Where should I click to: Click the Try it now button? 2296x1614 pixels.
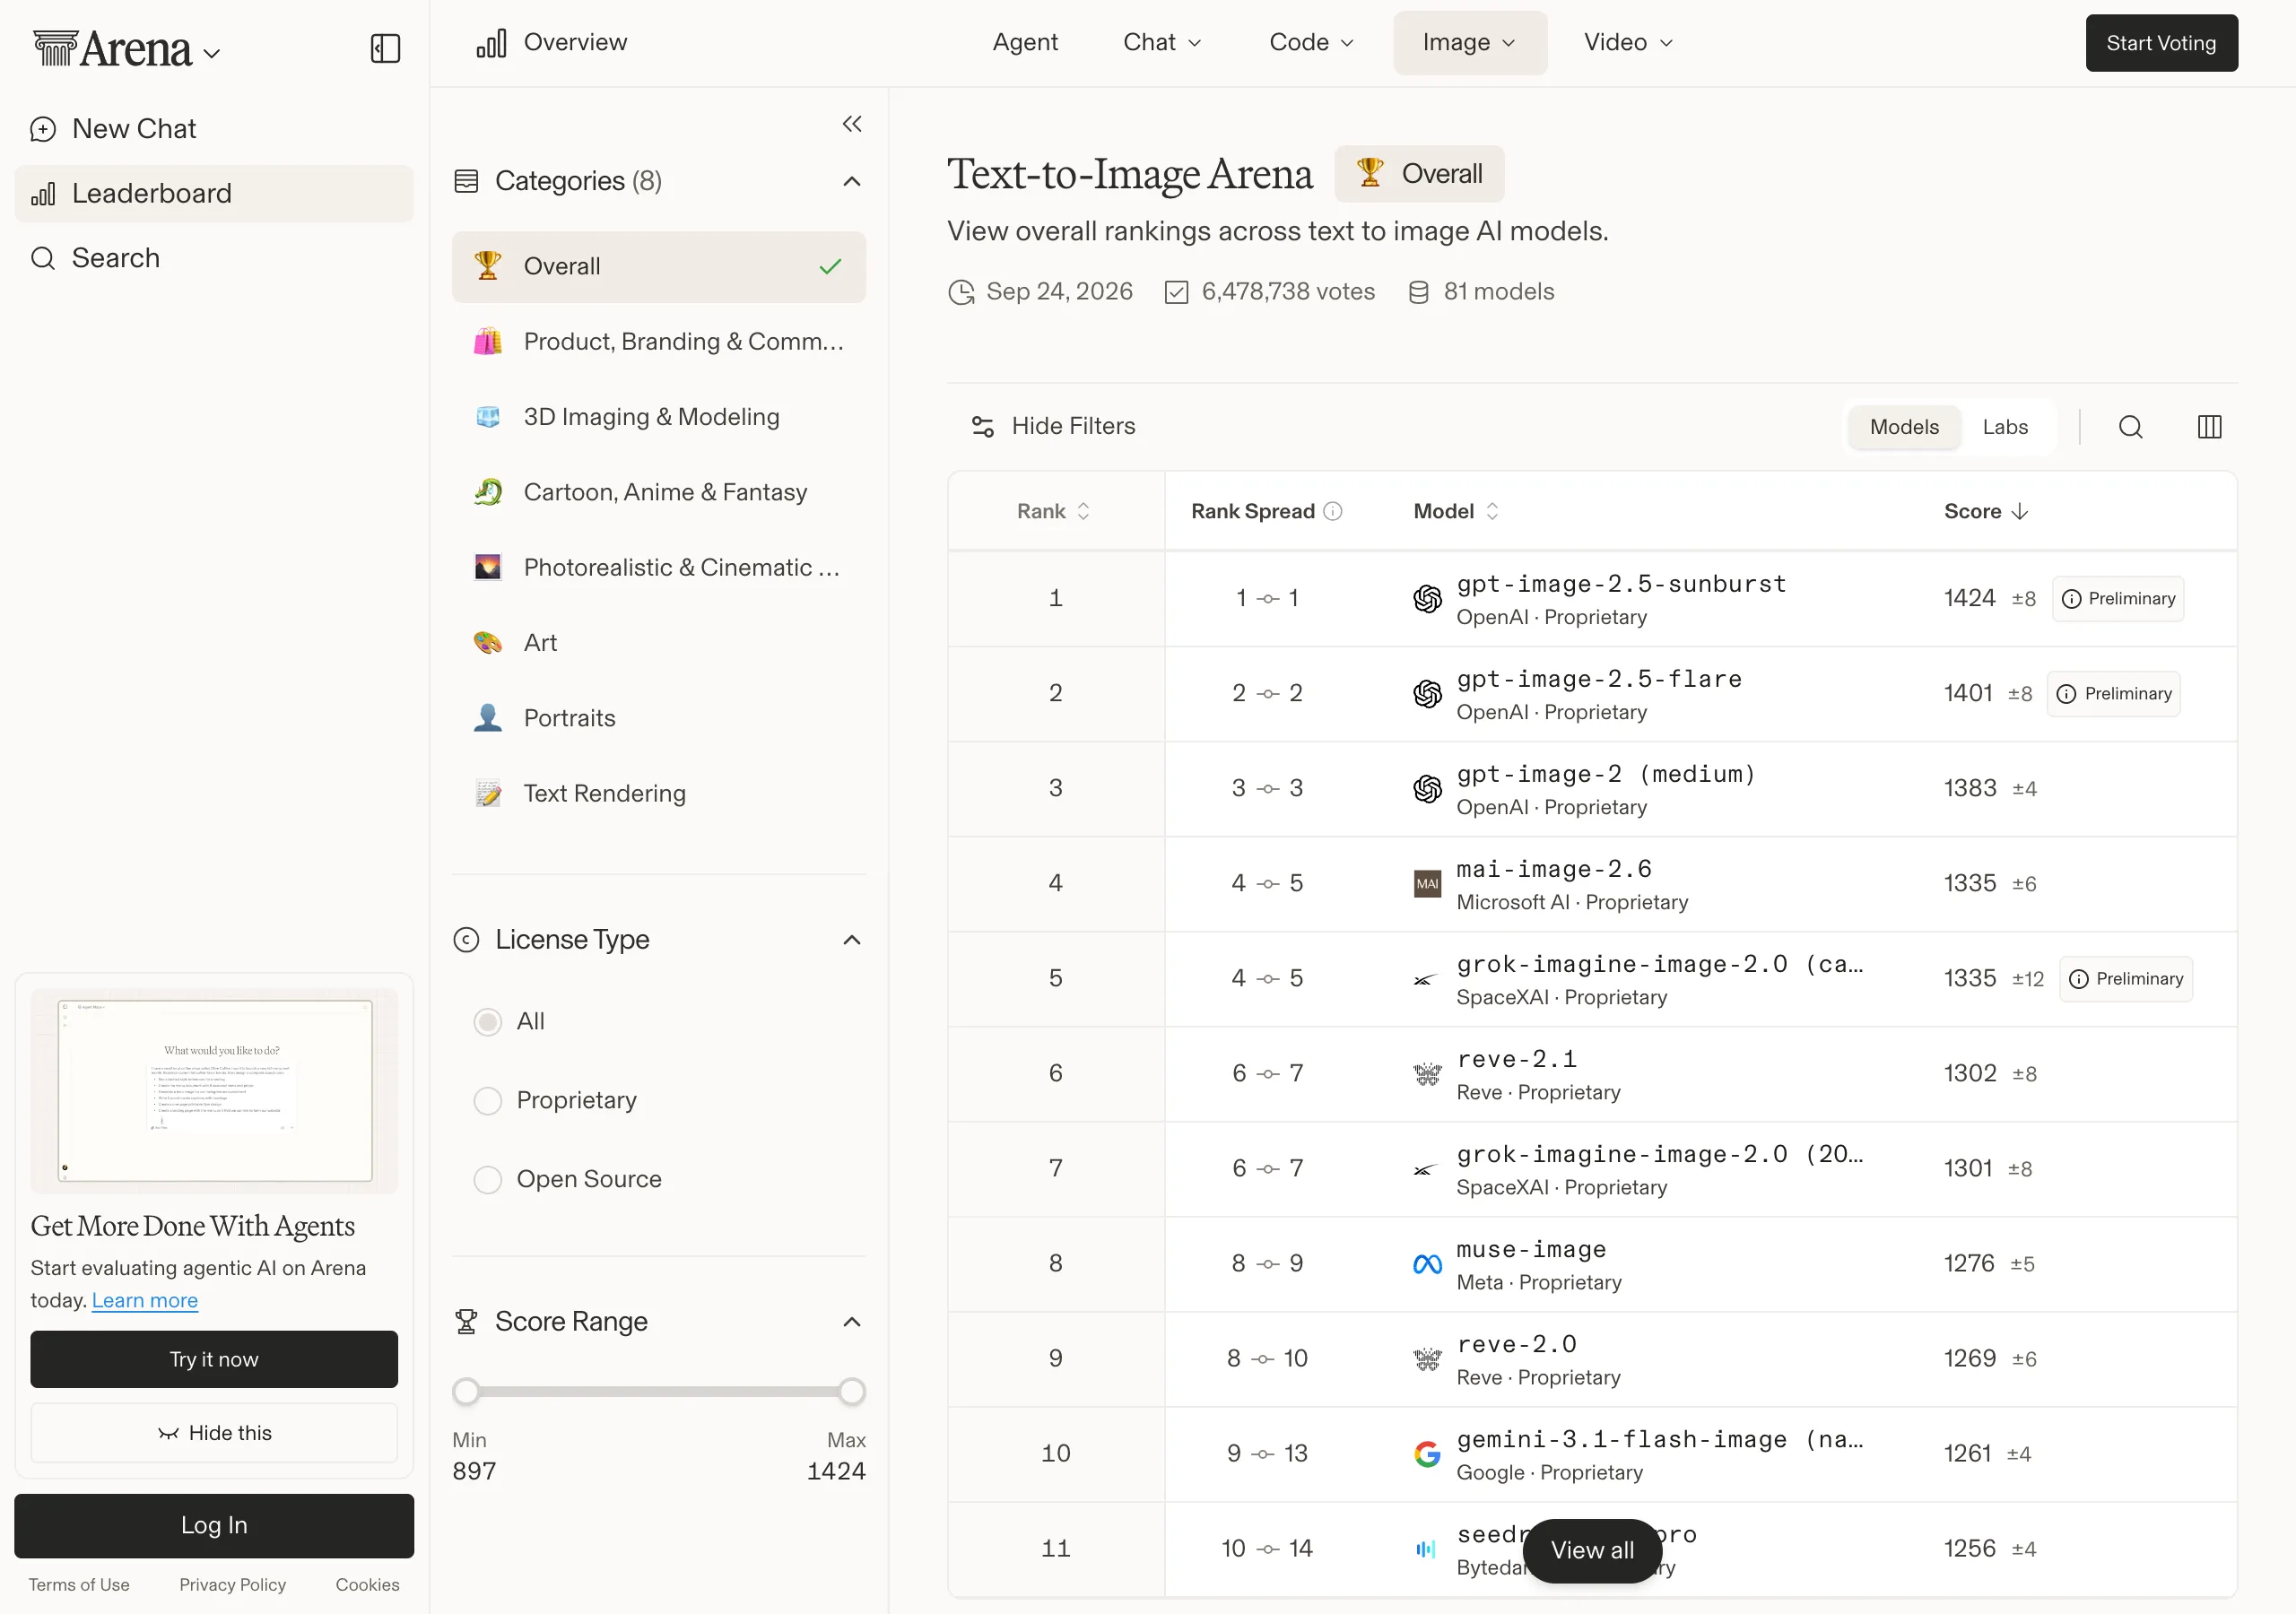click(x=213, y=1359)
